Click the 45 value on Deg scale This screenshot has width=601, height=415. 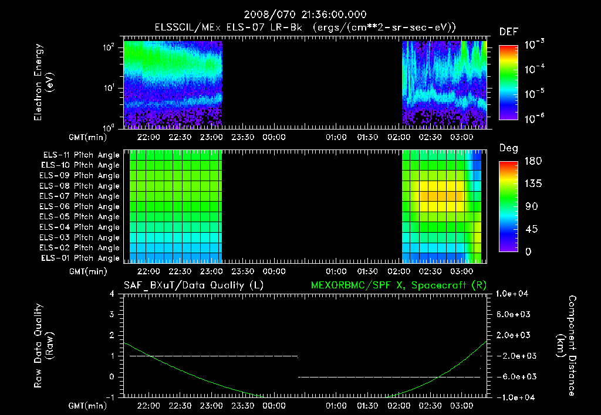pos(532,229)
